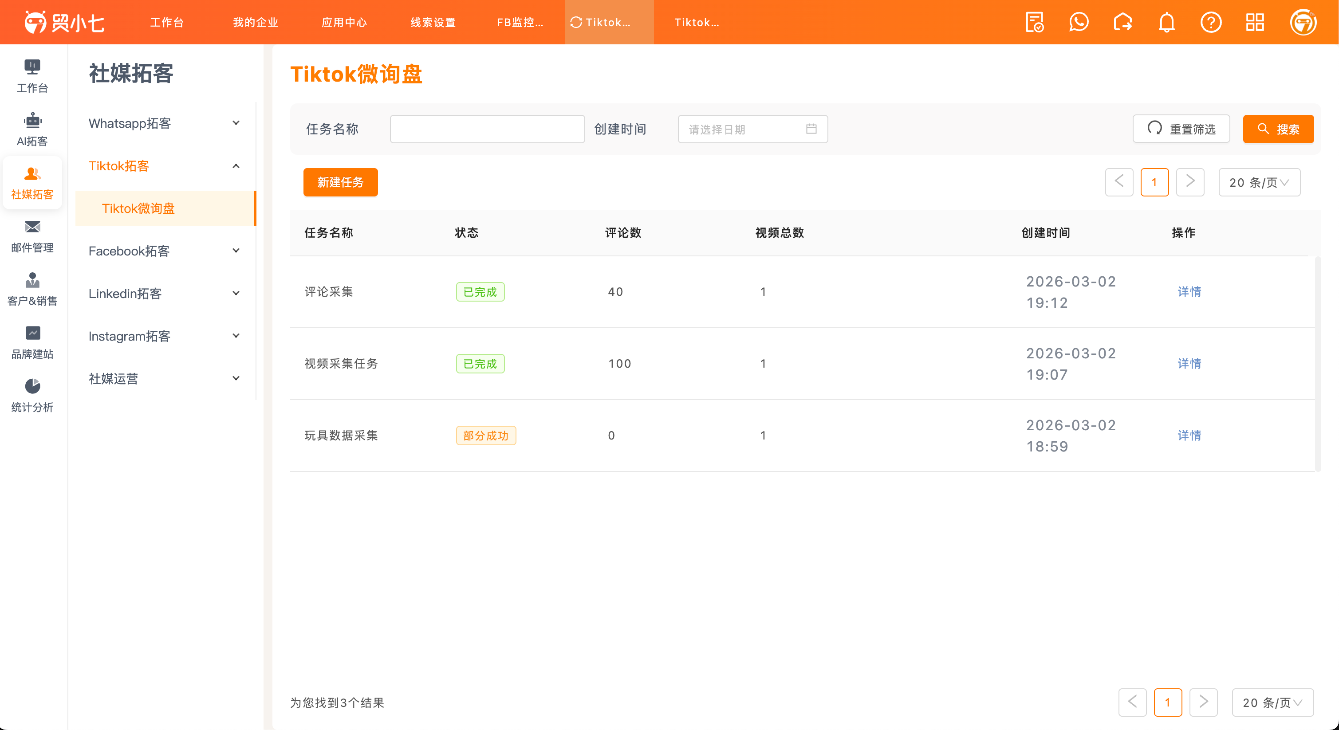Click 视频采集任务 task name
The width and height of the screenshot is (1339, 730).
coord(341,363)
